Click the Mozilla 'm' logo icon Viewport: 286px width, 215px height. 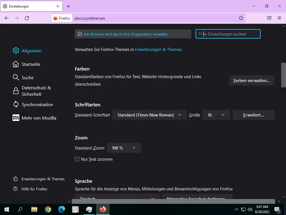tap(16, 118)
